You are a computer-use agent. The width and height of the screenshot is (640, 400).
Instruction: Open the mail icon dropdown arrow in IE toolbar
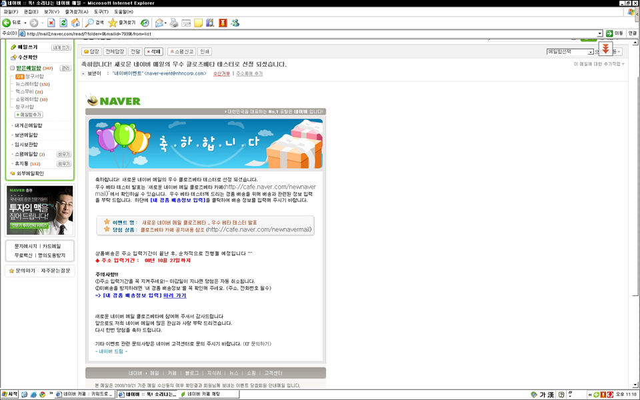point(165,23)
